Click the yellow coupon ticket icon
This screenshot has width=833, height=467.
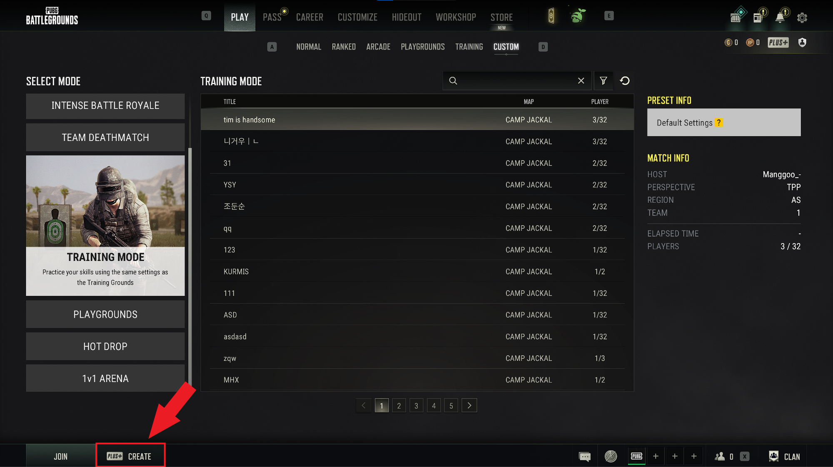click(551, 16)
